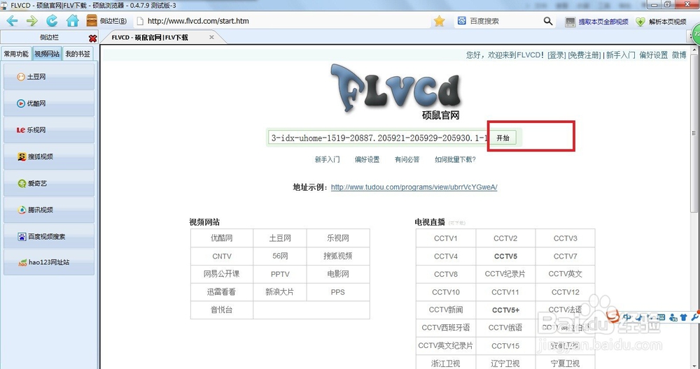This screenshot has height=369, width=700.
Task: Click CNTV in the video sites table
Action: (222, 256)
